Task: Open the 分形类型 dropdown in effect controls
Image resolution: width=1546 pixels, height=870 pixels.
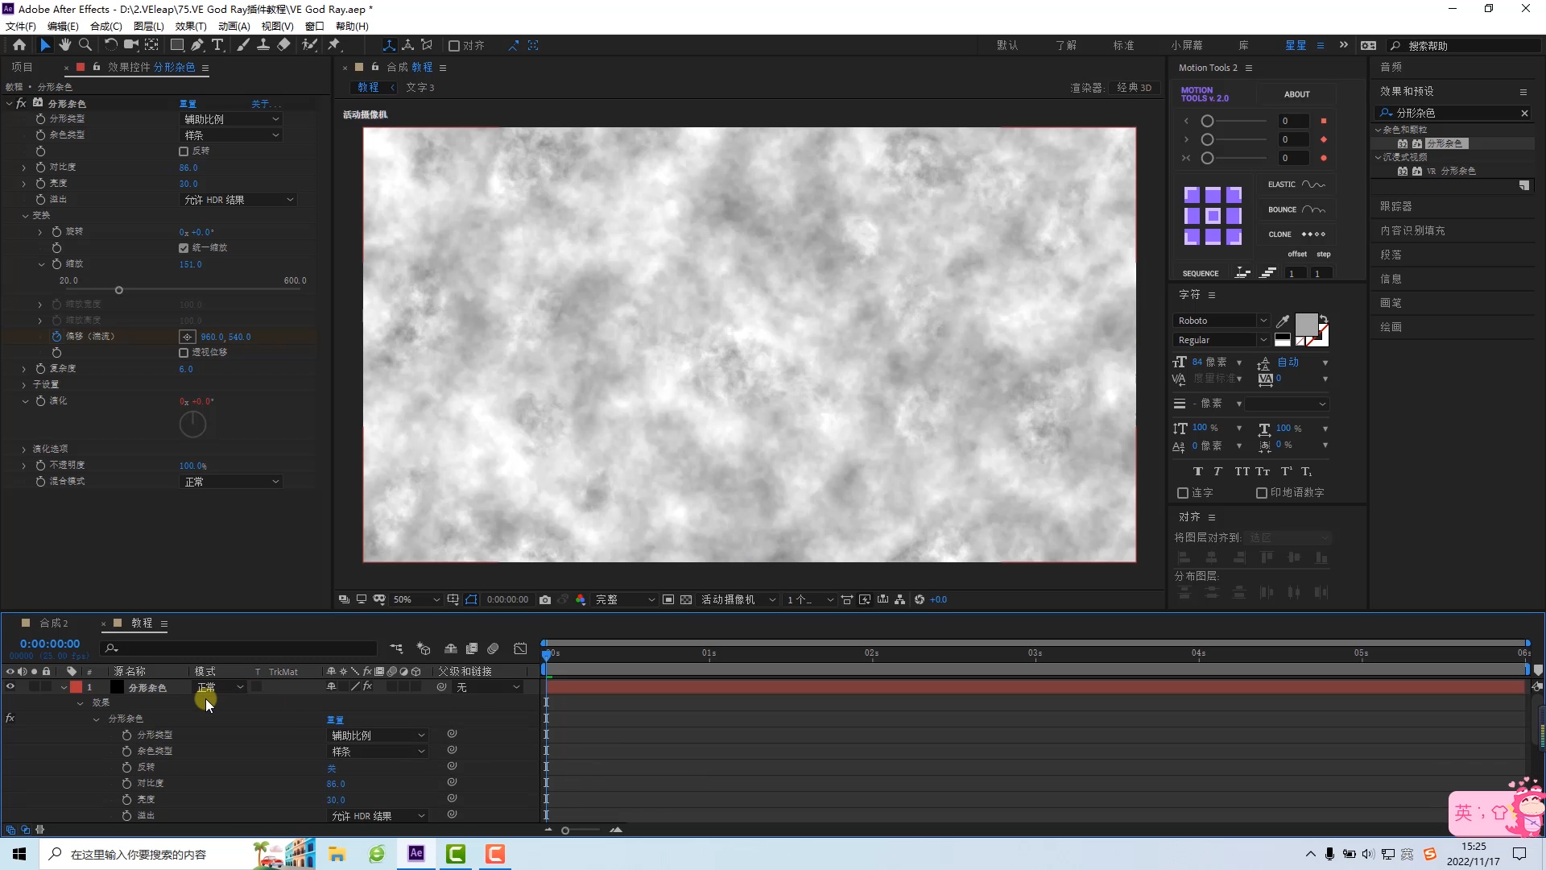Action: coord(232,119)
